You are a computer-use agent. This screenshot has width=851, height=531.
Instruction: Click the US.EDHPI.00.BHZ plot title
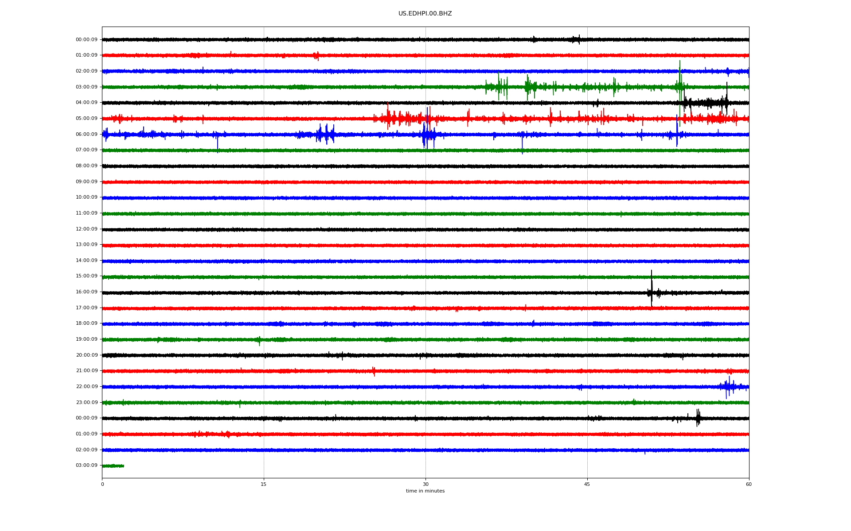425,14
